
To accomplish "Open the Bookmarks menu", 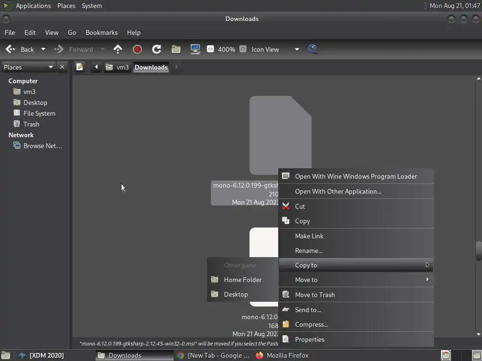I will pyautogui.click(x=102, y=32).
